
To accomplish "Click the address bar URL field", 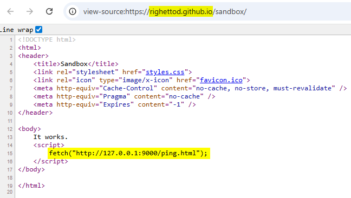I will point(207,11).
